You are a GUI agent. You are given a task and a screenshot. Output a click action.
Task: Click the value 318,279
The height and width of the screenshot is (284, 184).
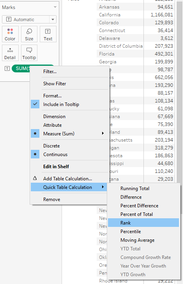[164, 148]
